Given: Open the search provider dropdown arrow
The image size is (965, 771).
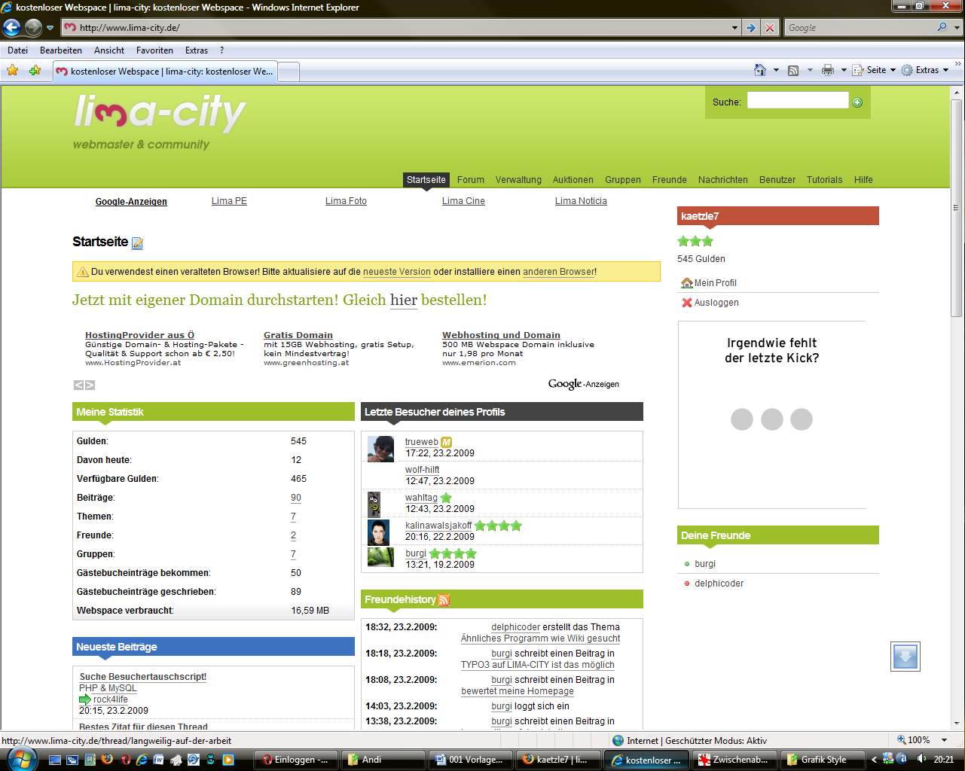Looking at the screenshot, I should pos(957,28).
